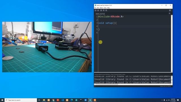Image resolution: width=181 pixels, height=102 pixels.
Task: Open the Help menu in Arduino
Action: (108, 8)
